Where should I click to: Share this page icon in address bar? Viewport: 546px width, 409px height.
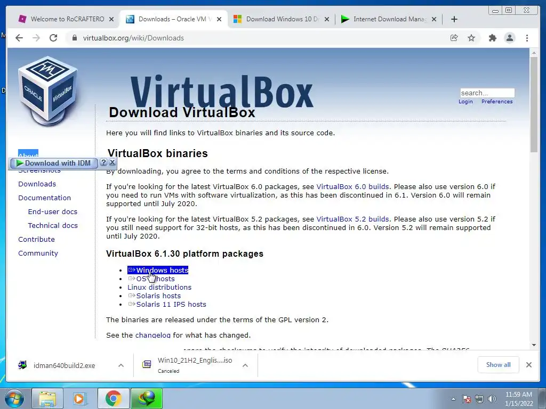(454, 38)
